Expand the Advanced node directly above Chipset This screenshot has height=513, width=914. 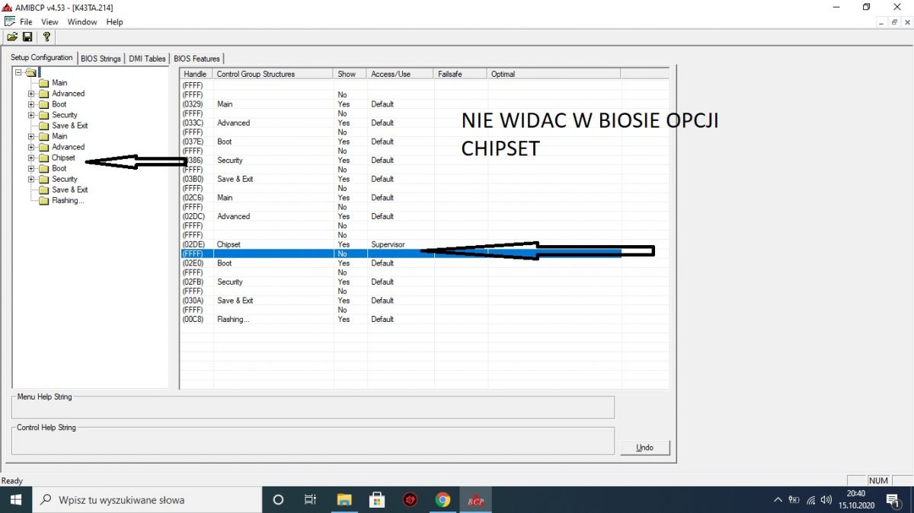pos(31,147)
